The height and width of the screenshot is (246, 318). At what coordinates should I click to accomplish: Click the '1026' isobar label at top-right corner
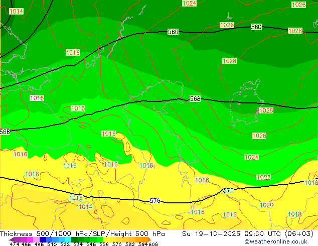tap(298, 5)
